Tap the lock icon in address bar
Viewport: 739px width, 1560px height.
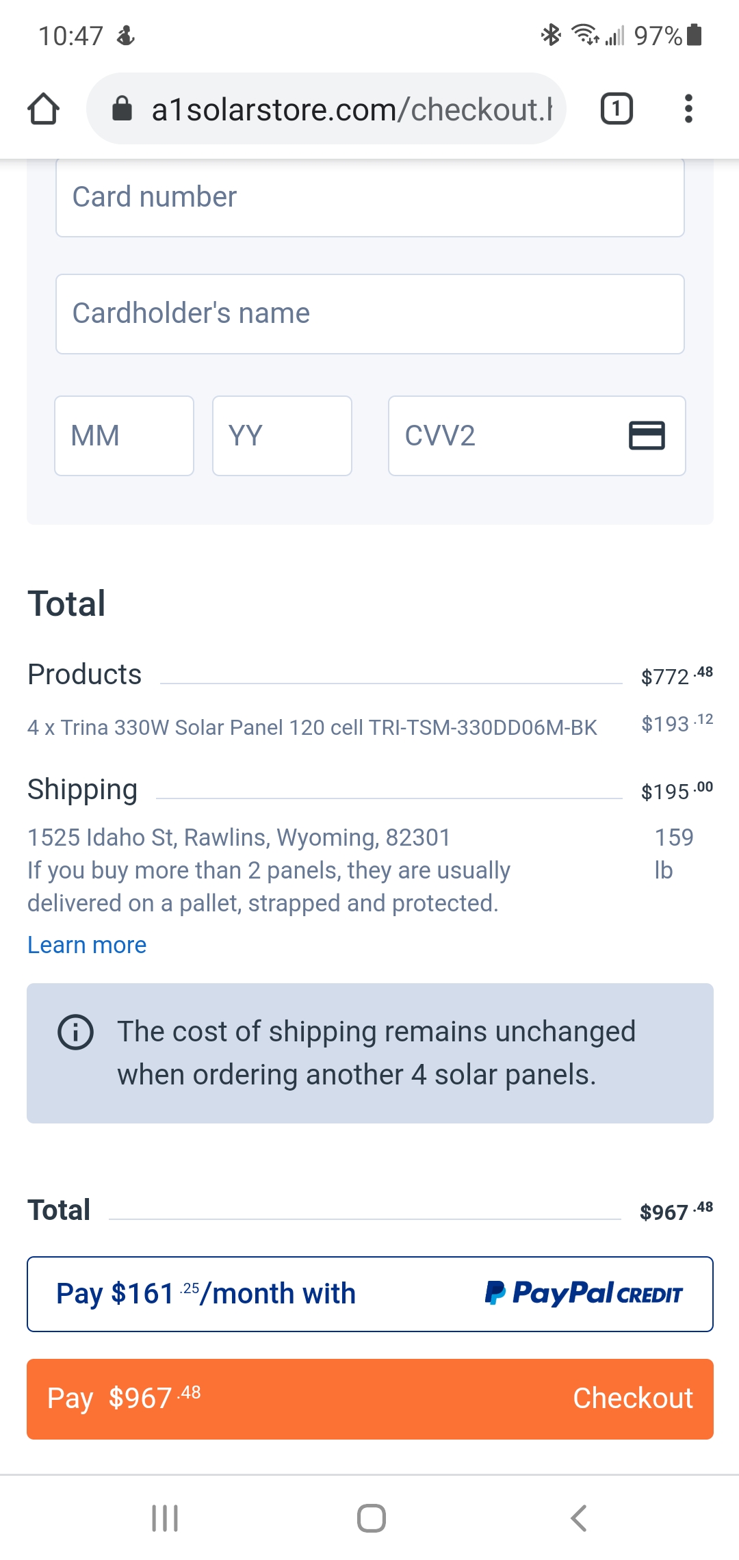(122, 108)
